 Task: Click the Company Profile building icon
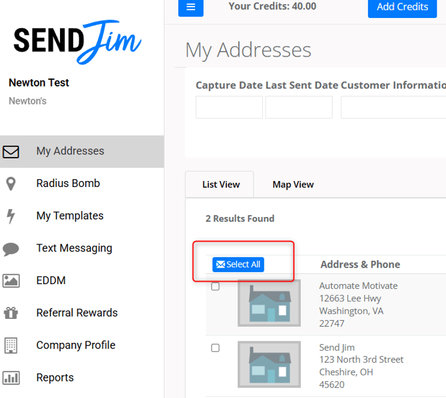(x=11, y=345)
